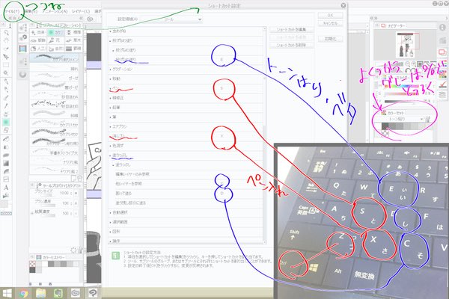Click the Tool Property panel icon
This screenshot has height=299, width=449.
pyautogui.click(x=39, y=185)
